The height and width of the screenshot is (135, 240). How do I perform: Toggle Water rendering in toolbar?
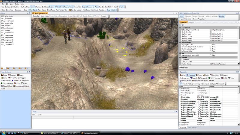click(57, 7)
